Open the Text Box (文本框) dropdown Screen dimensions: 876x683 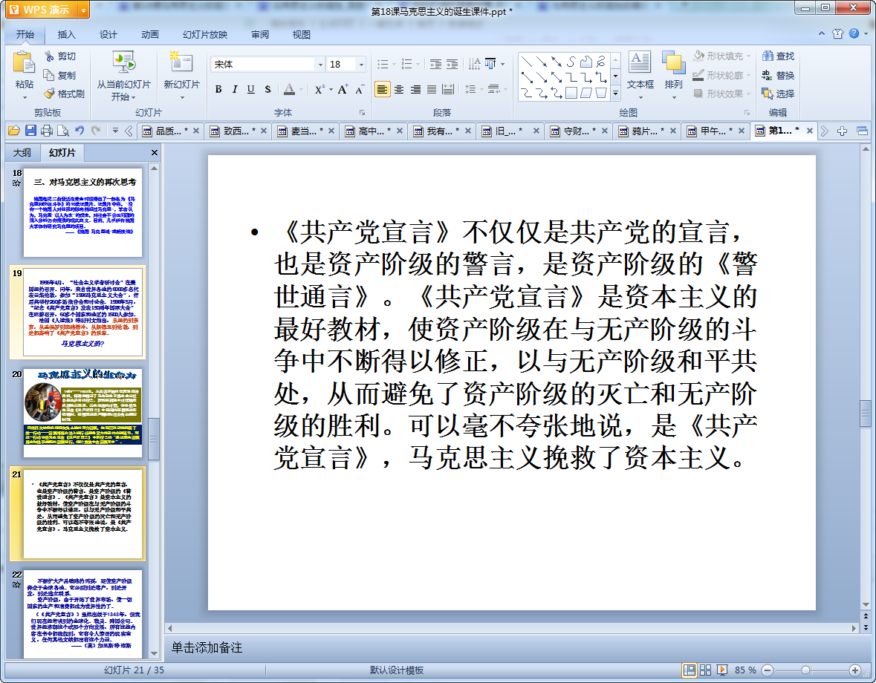[640, 98]
